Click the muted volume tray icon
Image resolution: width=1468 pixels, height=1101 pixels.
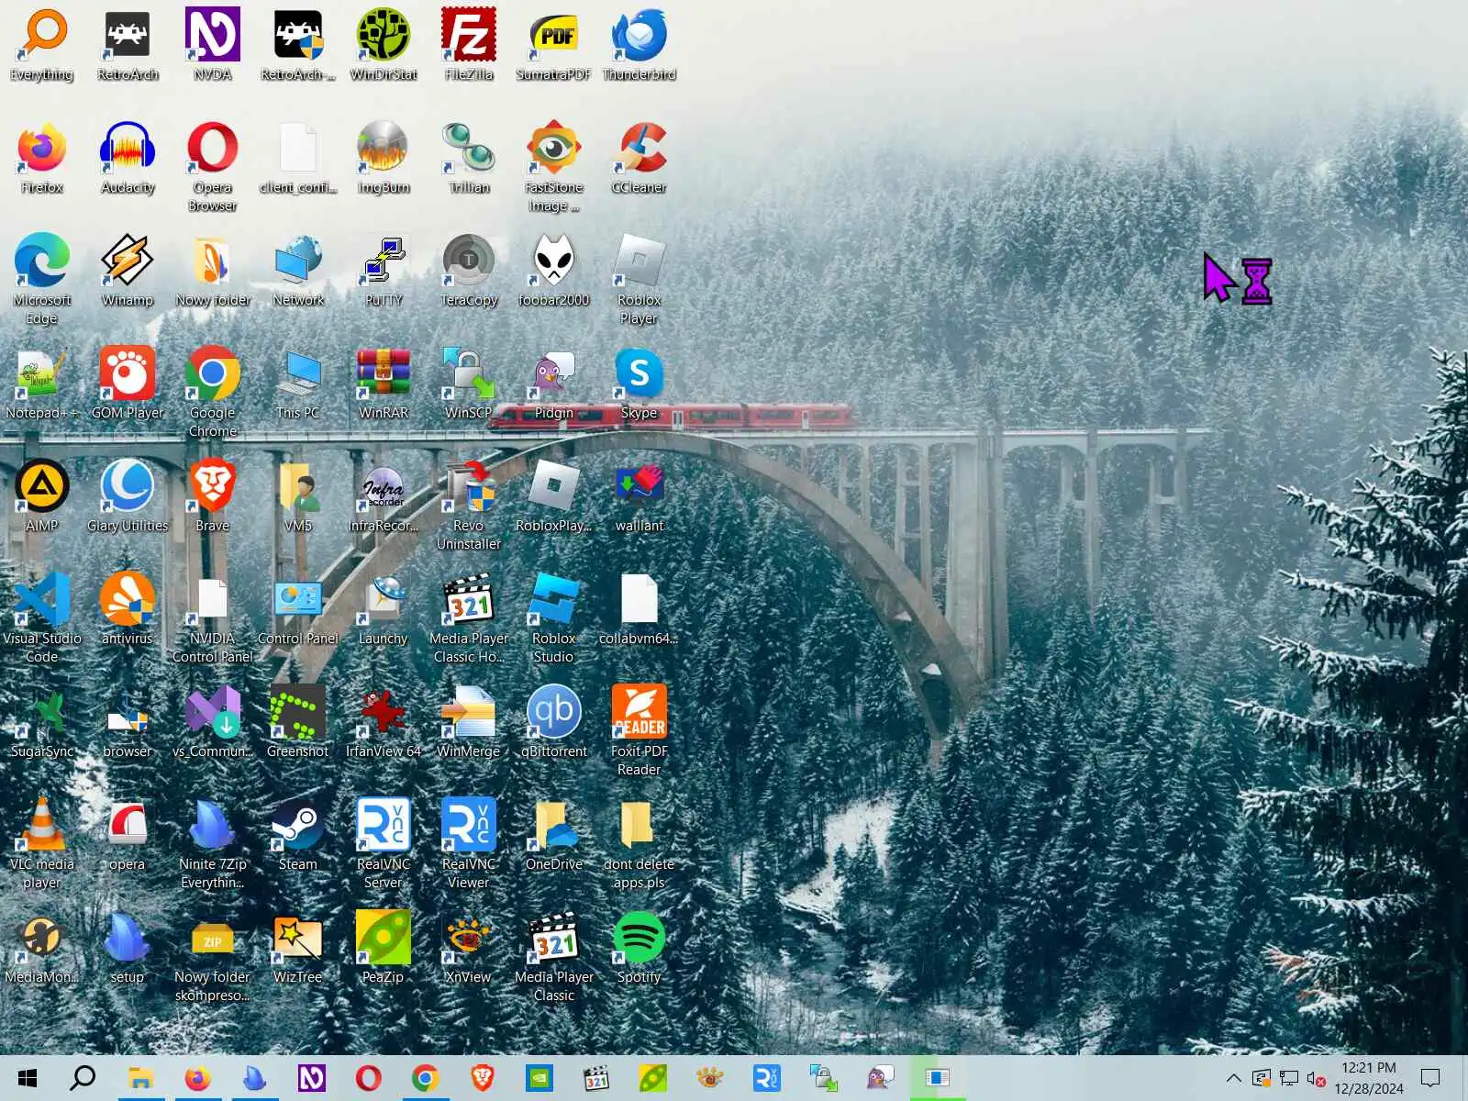click(1317, 1079)
